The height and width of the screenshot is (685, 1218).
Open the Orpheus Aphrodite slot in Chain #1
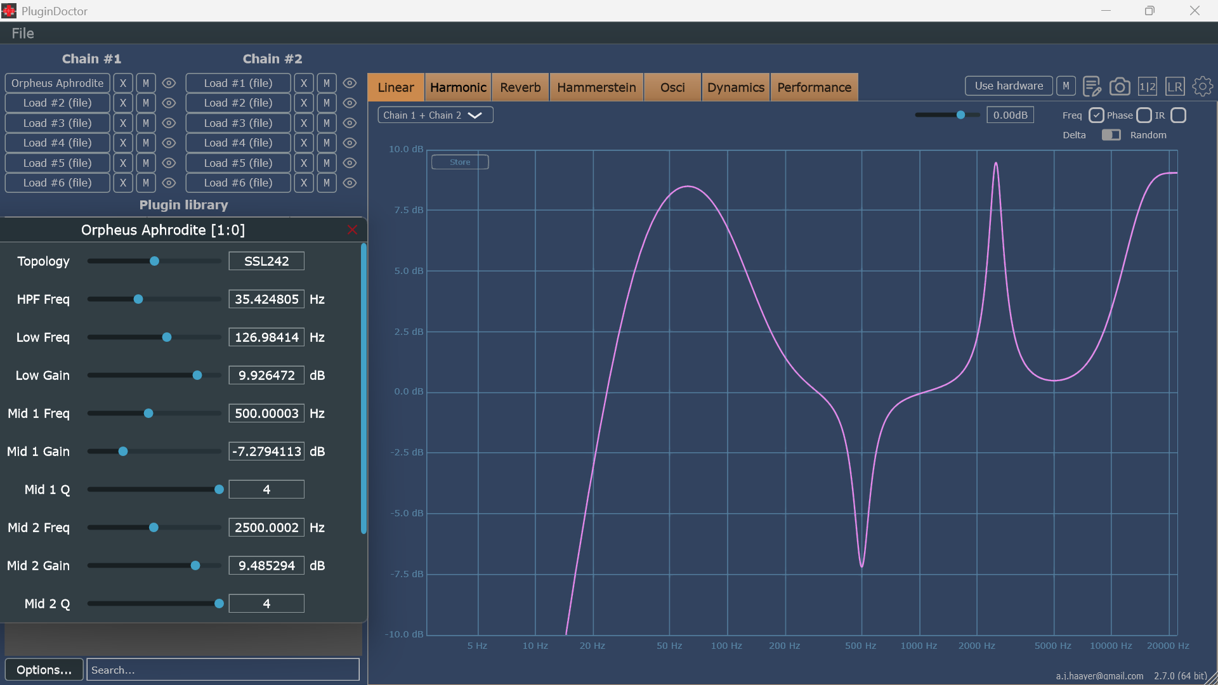58,83
